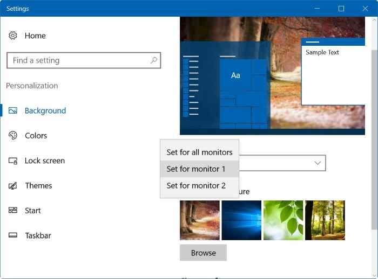The width and height of the screenshot is (378, 279).
Task: Click the Background picture icon
Action: click(x=13, y=110)
